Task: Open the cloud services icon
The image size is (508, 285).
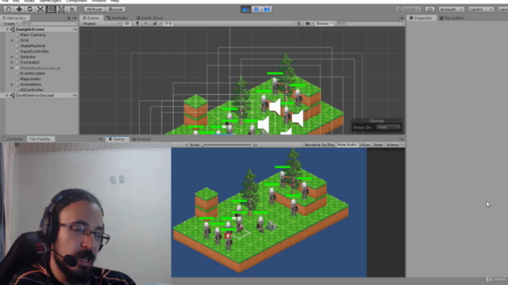Action: (430, 9)
